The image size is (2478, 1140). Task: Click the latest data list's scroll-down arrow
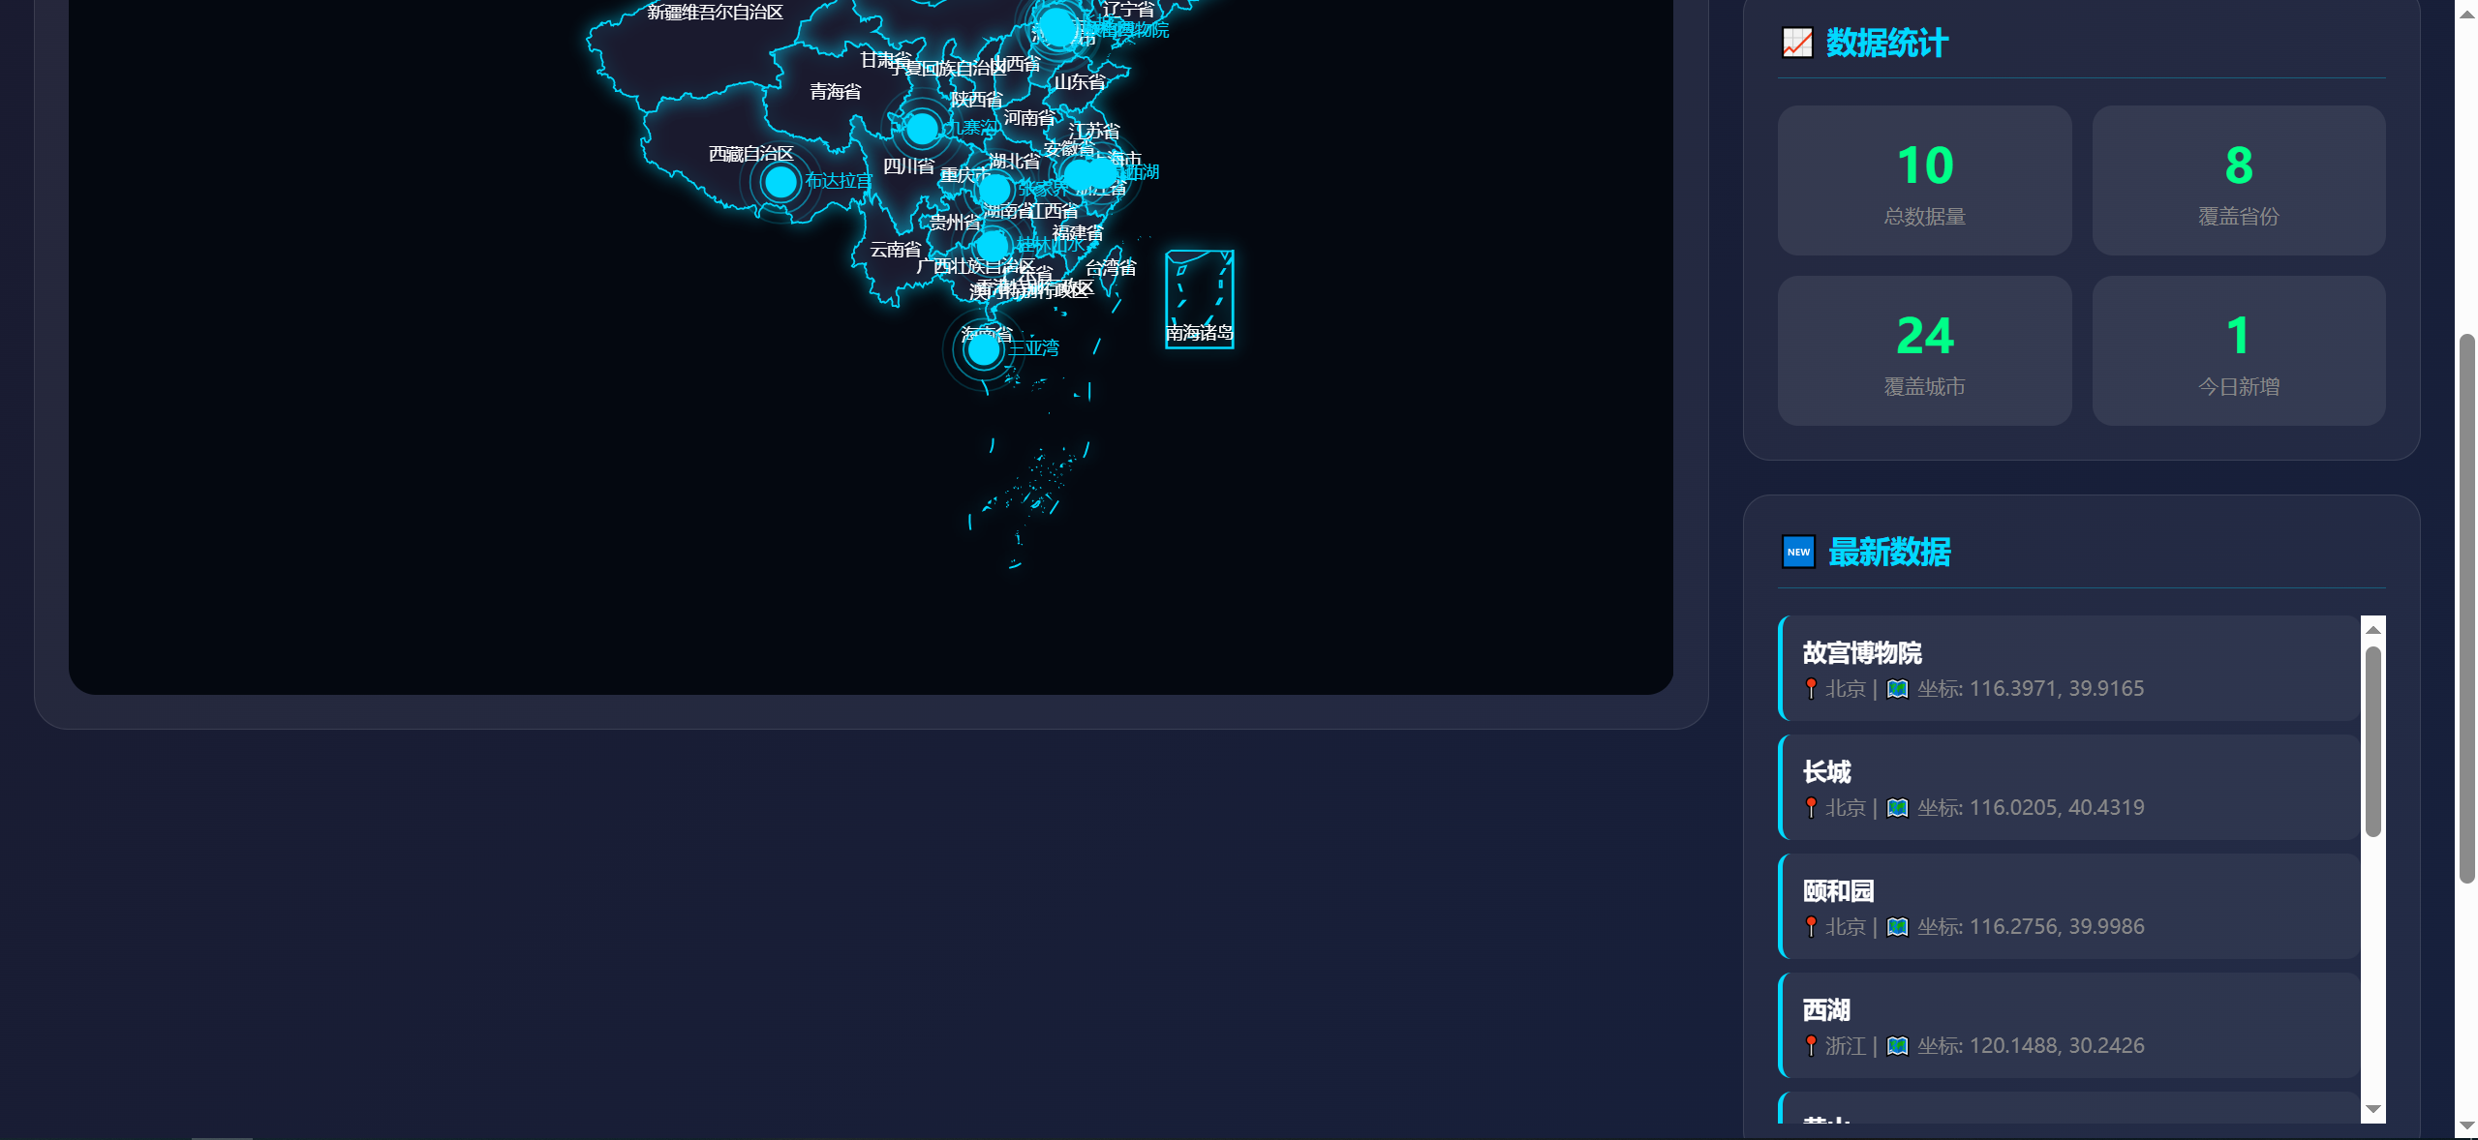coord(2372,1109)
